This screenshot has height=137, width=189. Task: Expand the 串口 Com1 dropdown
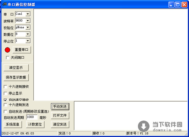(x=28, y=14)
